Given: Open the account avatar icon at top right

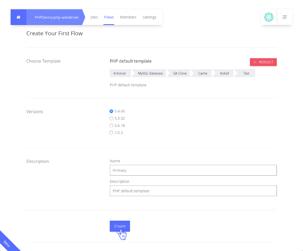Looking at the screenshot, I should point(269,17).
